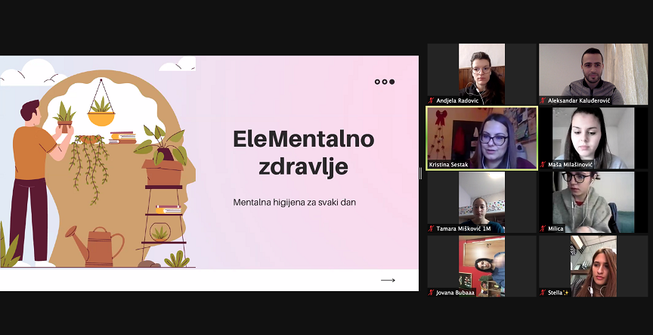
Task: Click the muted mic icon beside Andjela Radovic
Action: (x=432, y=101)
